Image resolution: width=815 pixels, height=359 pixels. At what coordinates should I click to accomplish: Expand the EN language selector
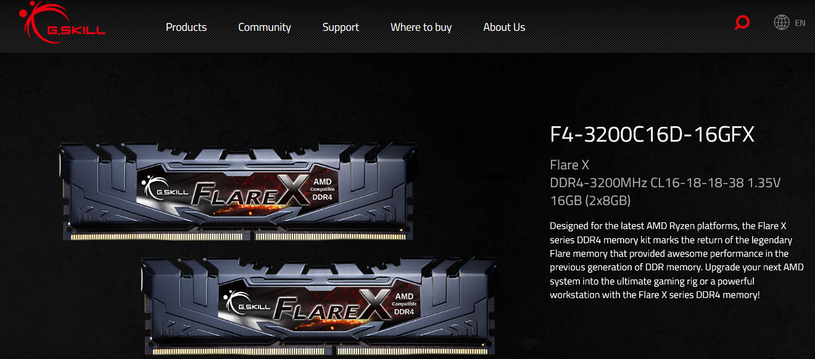tap(800, 23)
